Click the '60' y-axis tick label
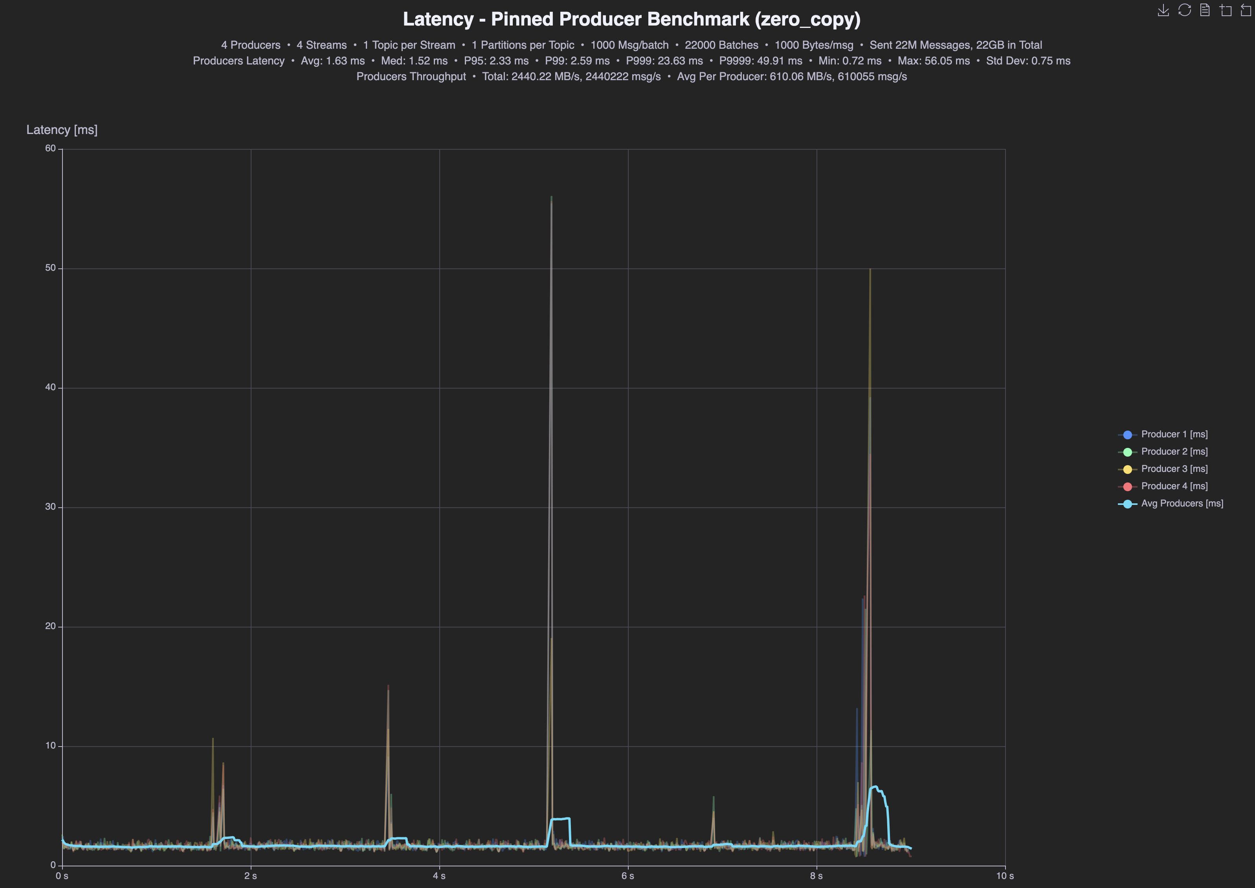Viewport: 1255px width, 888px height. pos(50,149)
